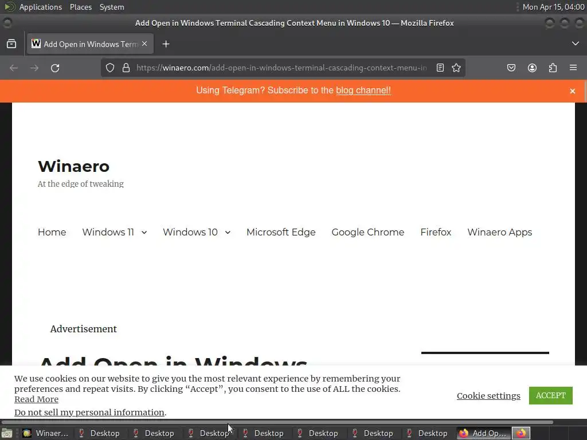Screen dimensions: 587x440
Task: Open Firefox View tab list icon
Action: click(11, 44)
